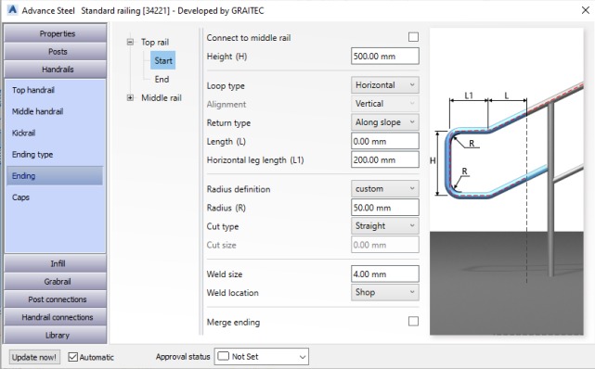Screen dimensions: 595x369
Task: Select End under Top rail
Action: [162, 79]
